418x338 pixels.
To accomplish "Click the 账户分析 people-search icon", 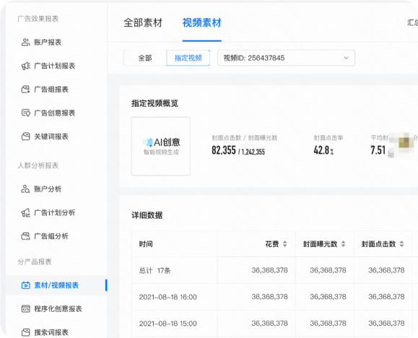I will [x=25, y=189].
